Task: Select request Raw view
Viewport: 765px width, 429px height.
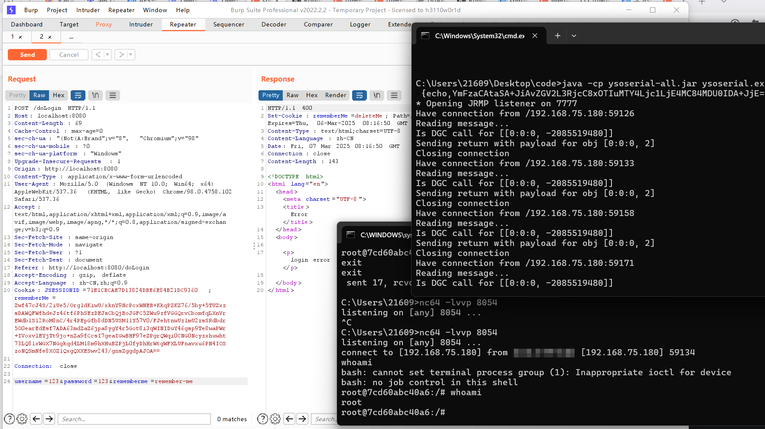Action: [x=39, y=95]
